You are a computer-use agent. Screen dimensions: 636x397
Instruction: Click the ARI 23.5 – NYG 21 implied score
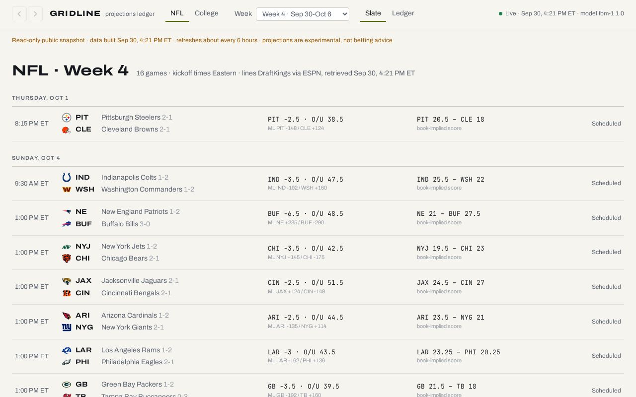(451, 318)
